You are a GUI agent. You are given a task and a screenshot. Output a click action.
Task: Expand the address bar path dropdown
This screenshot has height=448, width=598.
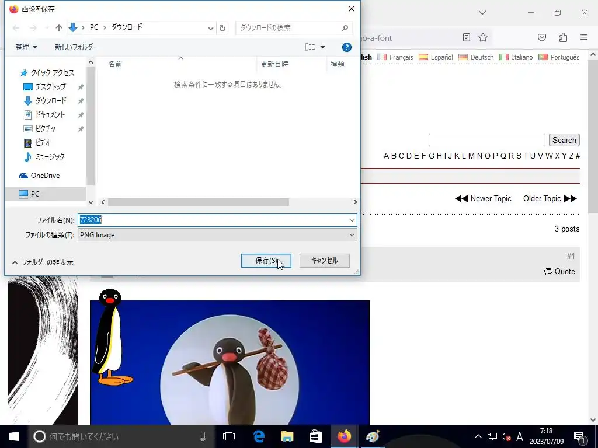pyautogui.click(x=210, y=28)
